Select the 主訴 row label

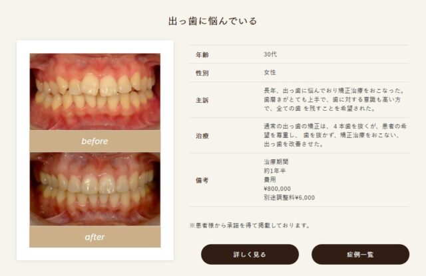(x=202, y=100)
